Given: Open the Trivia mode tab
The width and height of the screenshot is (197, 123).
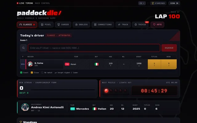Looking at the screenshot, I should coord(140,25).
